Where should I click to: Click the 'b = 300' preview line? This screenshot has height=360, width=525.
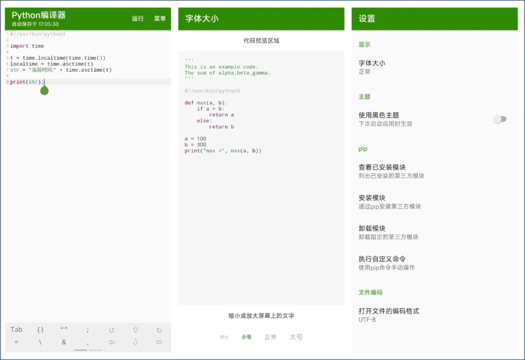[x=195, y=145]
